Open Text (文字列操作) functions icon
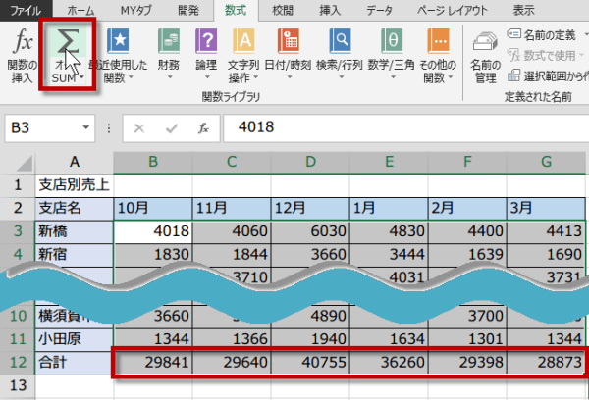Viewport: 589px width, 400px height. pos(243,42)
